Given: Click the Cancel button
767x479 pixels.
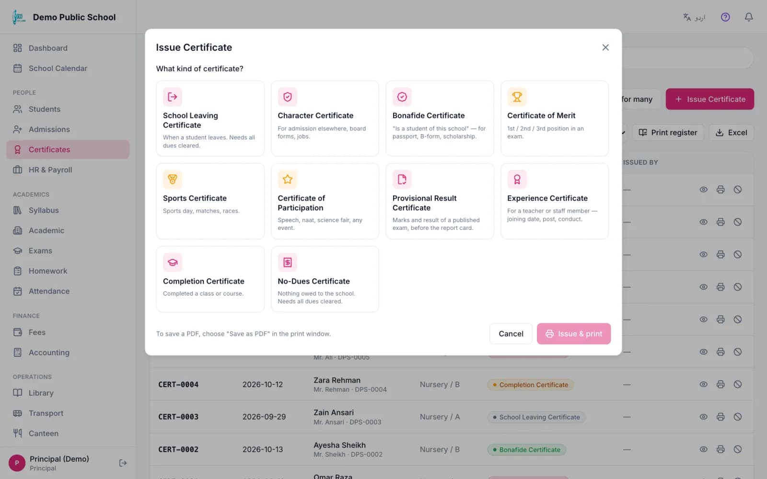Looking at the screenshot, I should (x=511, y=334).
